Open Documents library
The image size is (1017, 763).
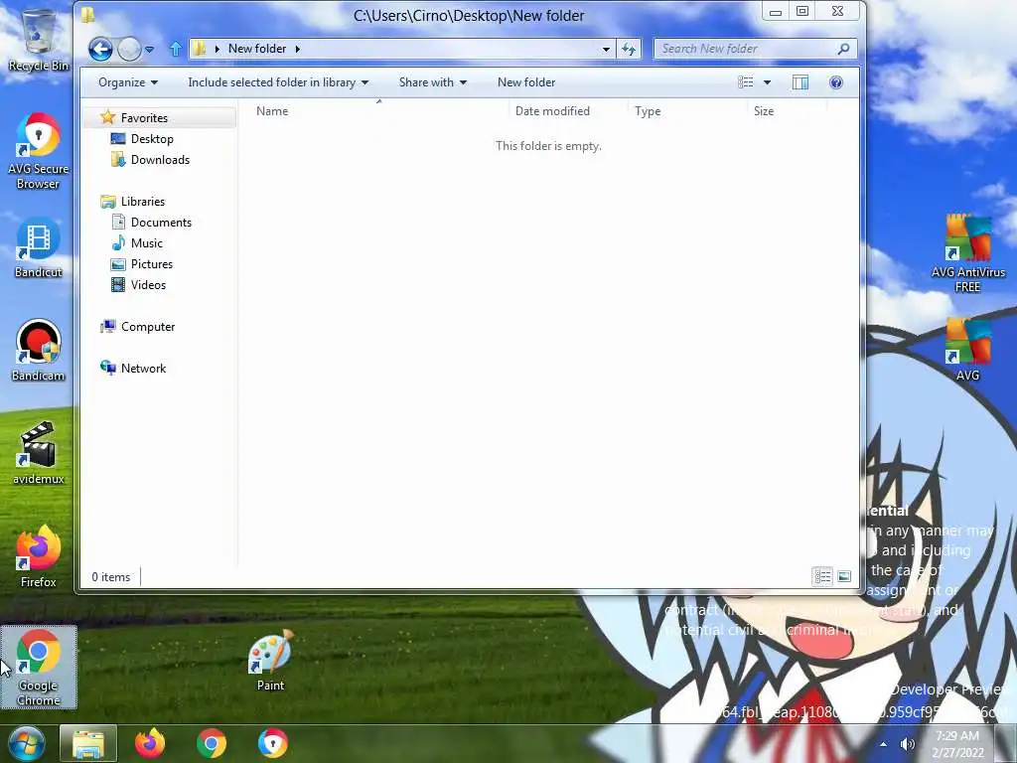pyautogui.click(x=161, y=222)
